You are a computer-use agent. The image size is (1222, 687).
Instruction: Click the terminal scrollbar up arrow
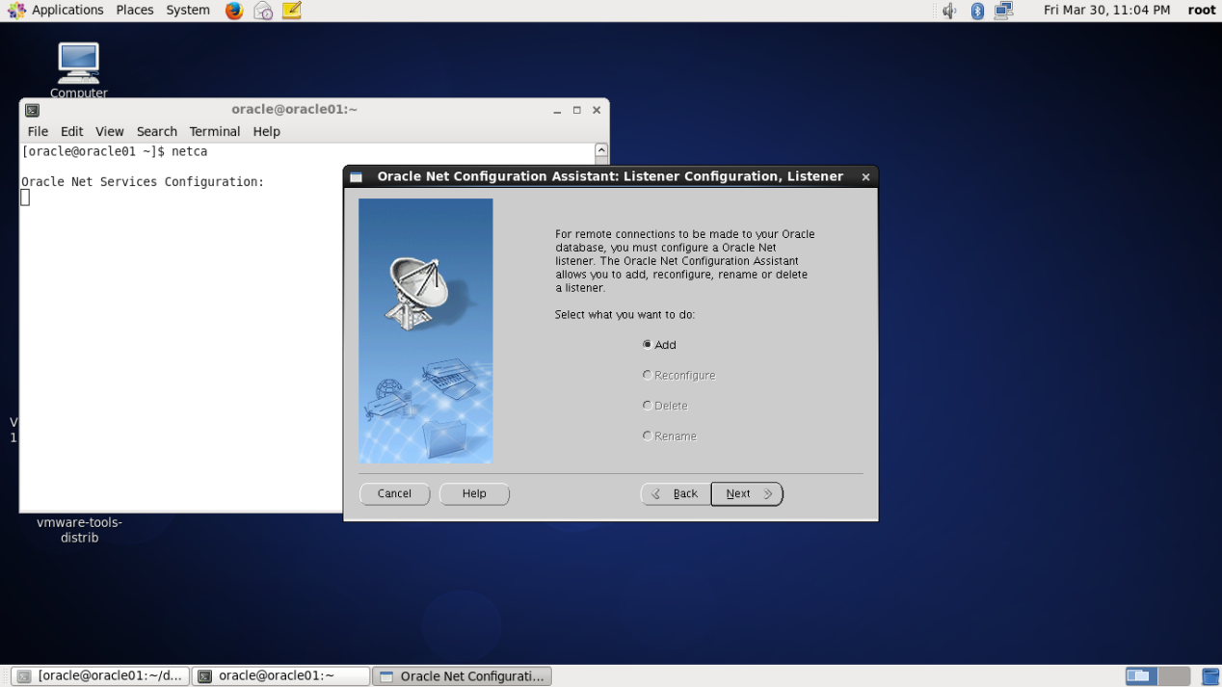[x=601, y=150]
